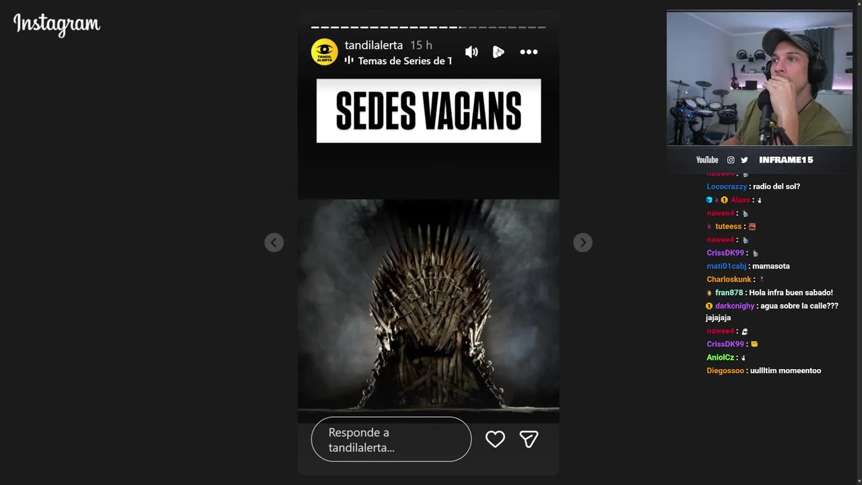The width and height of the screenshot is (862, 485).
Task: Select the SEDES VACANS headline banner
Action: click(x=428, y=110)
